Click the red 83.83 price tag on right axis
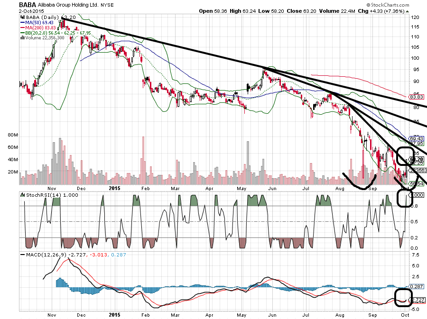Screen dimensions: 427x319 point(417,97)
